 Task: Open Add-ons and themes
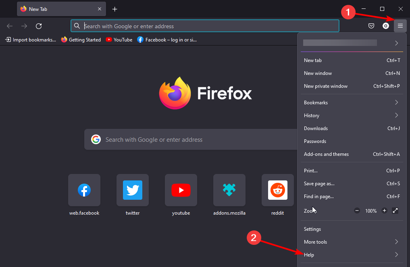352,154
